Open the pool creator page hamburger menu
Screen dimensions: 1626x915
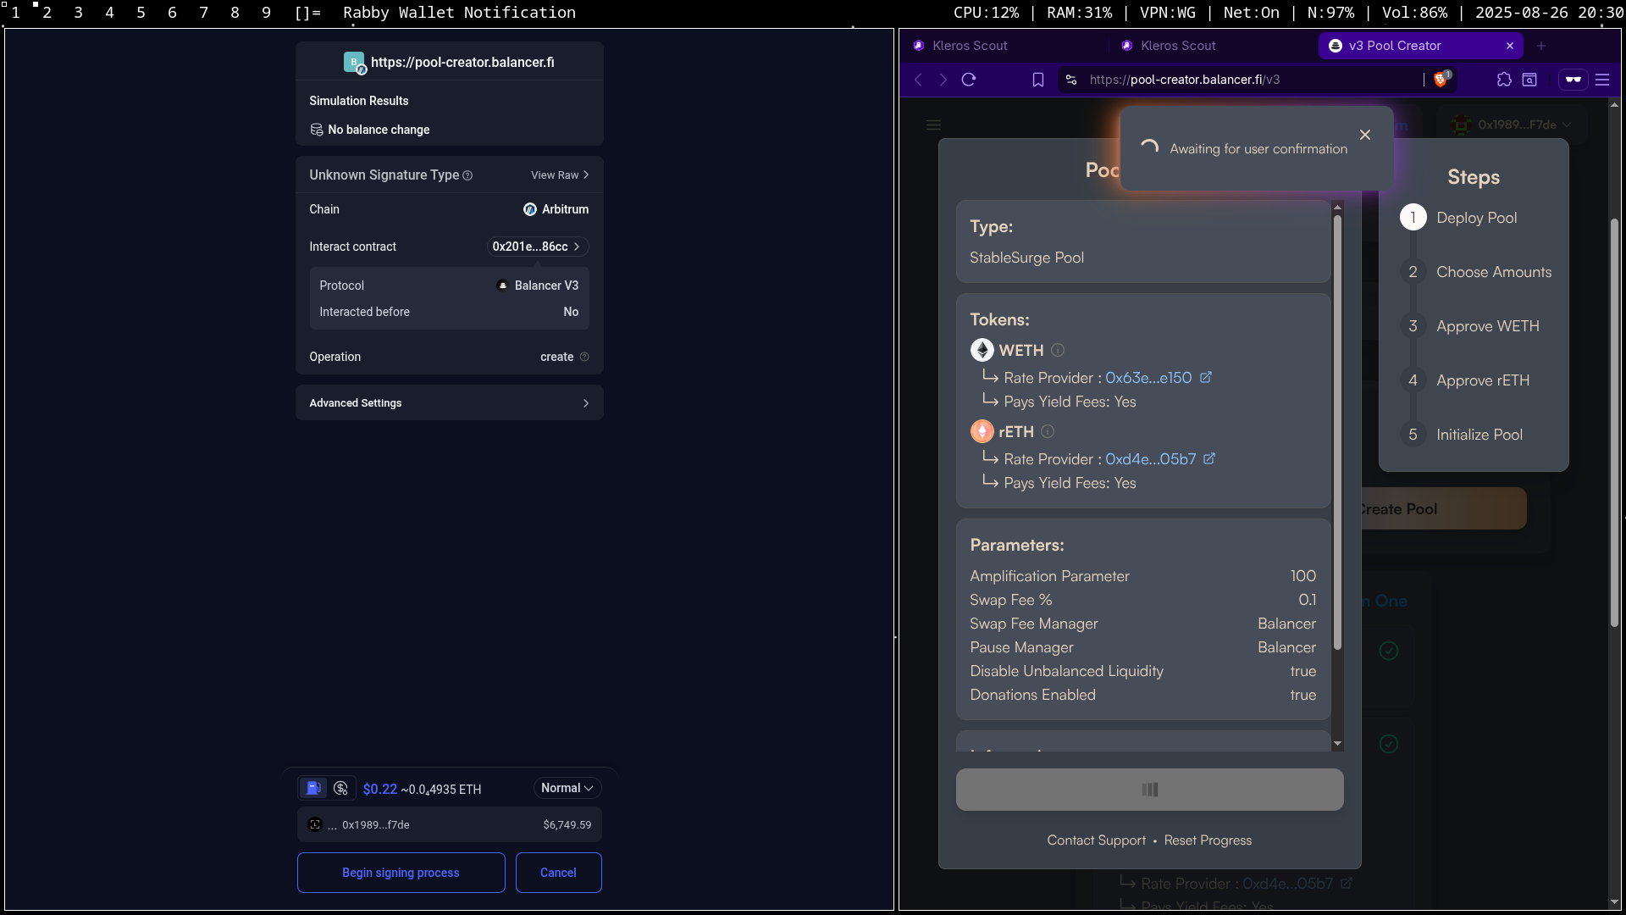[934, 125]
